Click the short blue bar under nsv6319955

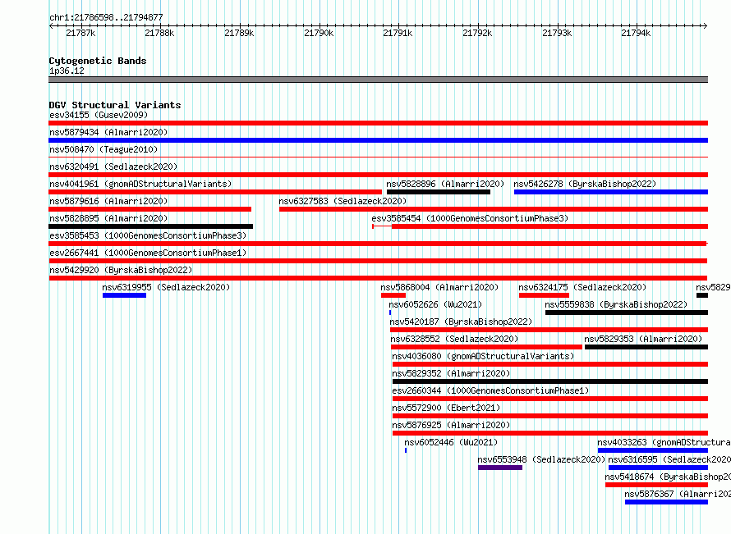pyautogui.click(x=125, y=295)
